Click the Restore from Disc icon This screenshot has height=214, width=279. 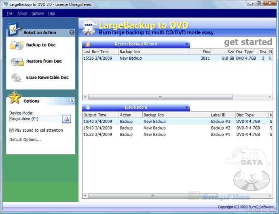[x=17, y=62]
